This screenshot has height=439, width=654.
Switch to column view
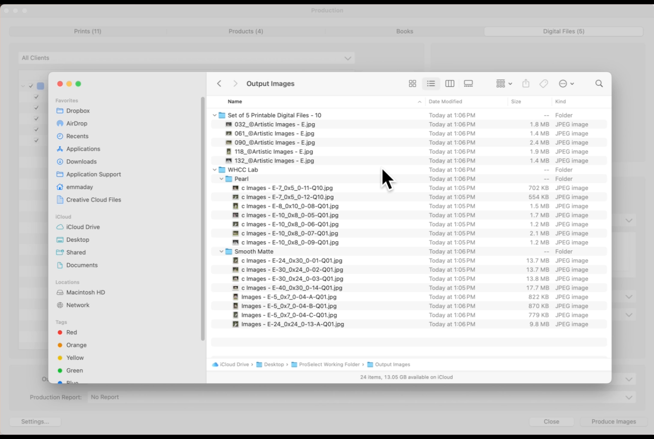click(450, 84)
